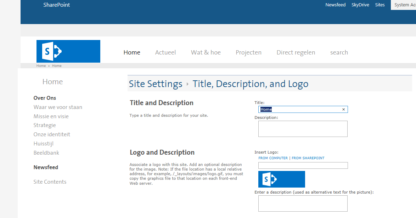Click FROM COMPUTER to upload a logo

[x=273, y=158]
